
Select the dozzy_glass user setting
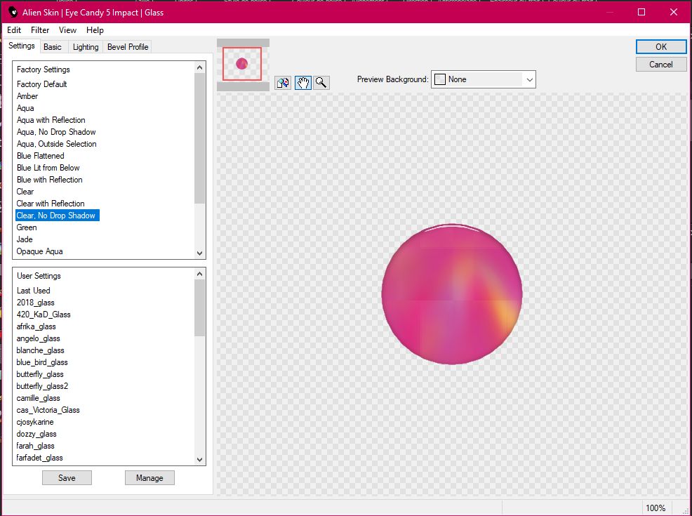[x=36, y=433]
